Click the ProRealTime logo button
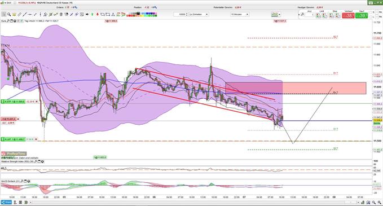The height and width of the screenshot is (206, 383). [14, 154]
